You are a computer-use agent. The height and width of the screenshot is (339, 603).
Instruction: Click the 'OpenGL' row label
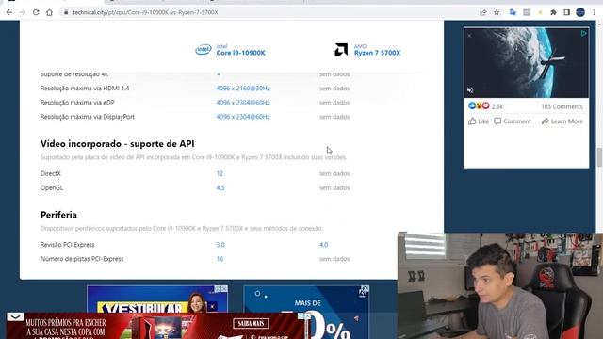tap(52, 188)
